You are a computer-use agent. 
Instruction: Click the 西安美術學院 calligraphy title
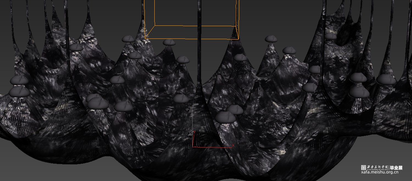(377, 167)
